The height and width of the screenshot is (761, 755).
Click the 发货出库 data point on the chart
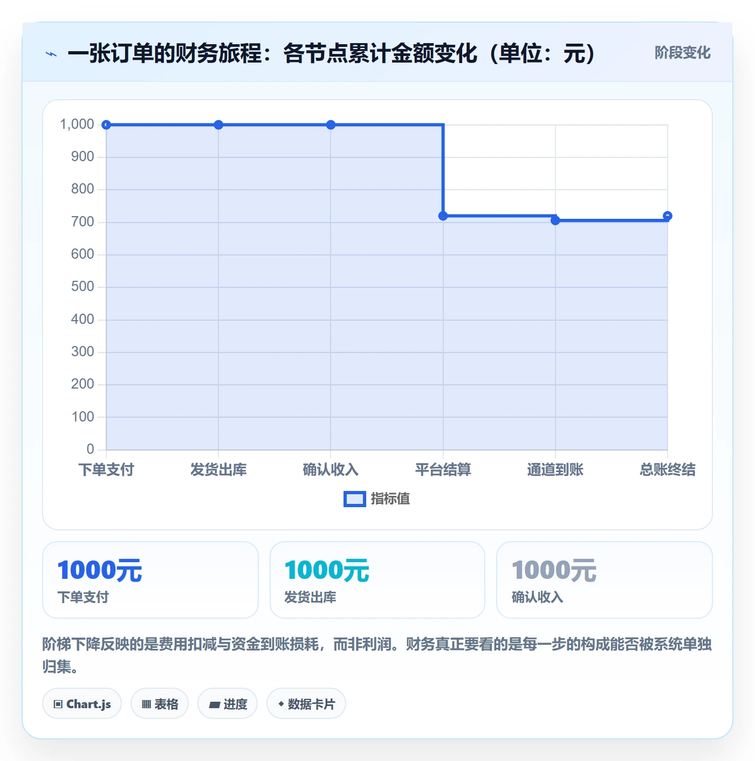(218, 125)
